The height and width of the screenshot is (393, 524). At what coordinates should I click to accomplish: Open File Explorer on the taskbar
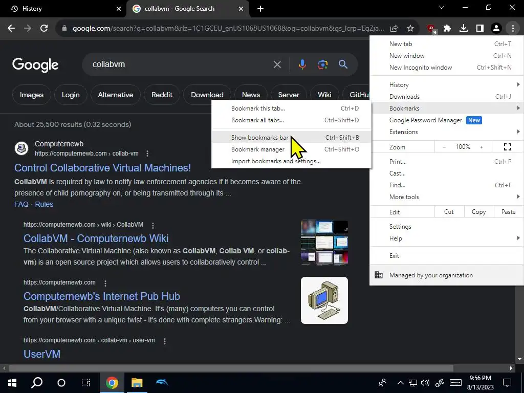coord(137,383)
